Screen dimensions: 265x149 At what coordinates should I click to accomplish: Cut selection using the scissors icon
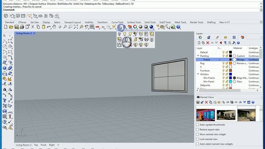[33, 27]
